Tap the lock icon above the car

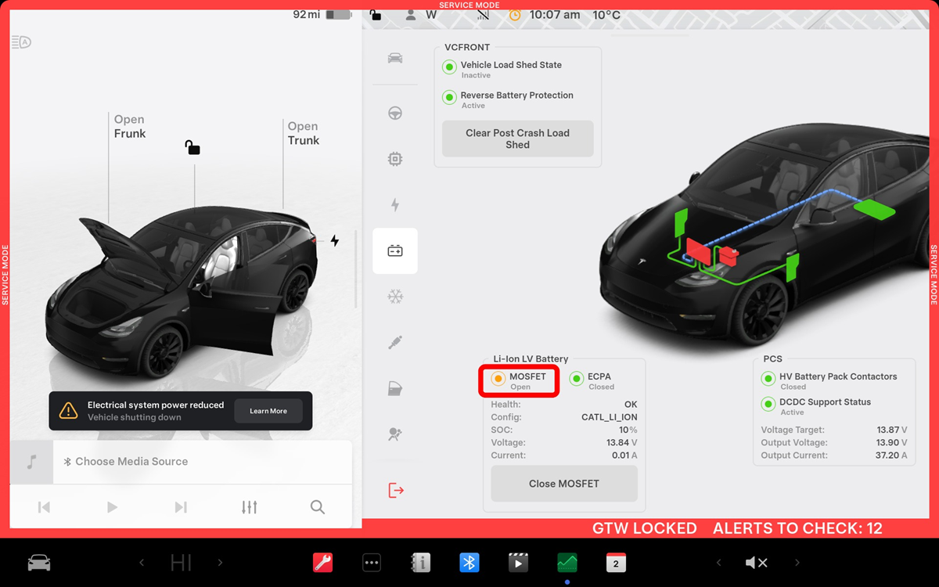pos(192,147)
